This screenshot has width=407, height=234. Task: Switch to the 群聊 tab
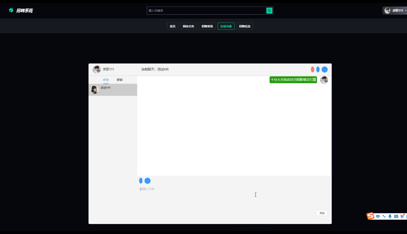click(x=120, y=80)
